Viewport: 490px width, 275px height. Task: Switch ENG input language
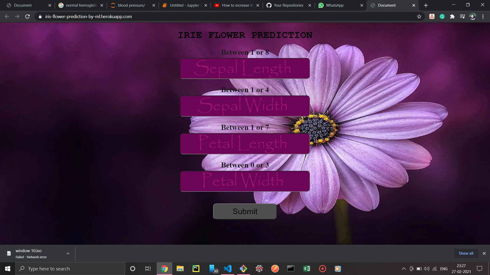click(444, 269)
